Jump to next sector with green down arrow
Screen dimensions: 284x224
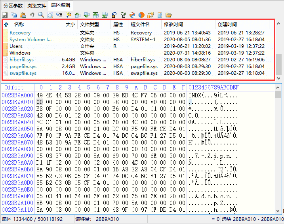tap(86, 15)
